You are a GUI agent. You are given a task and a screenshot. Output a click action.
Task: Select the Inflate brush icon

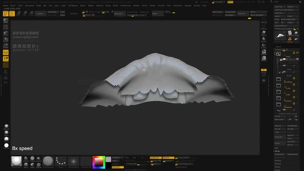[x=32, y=165]
